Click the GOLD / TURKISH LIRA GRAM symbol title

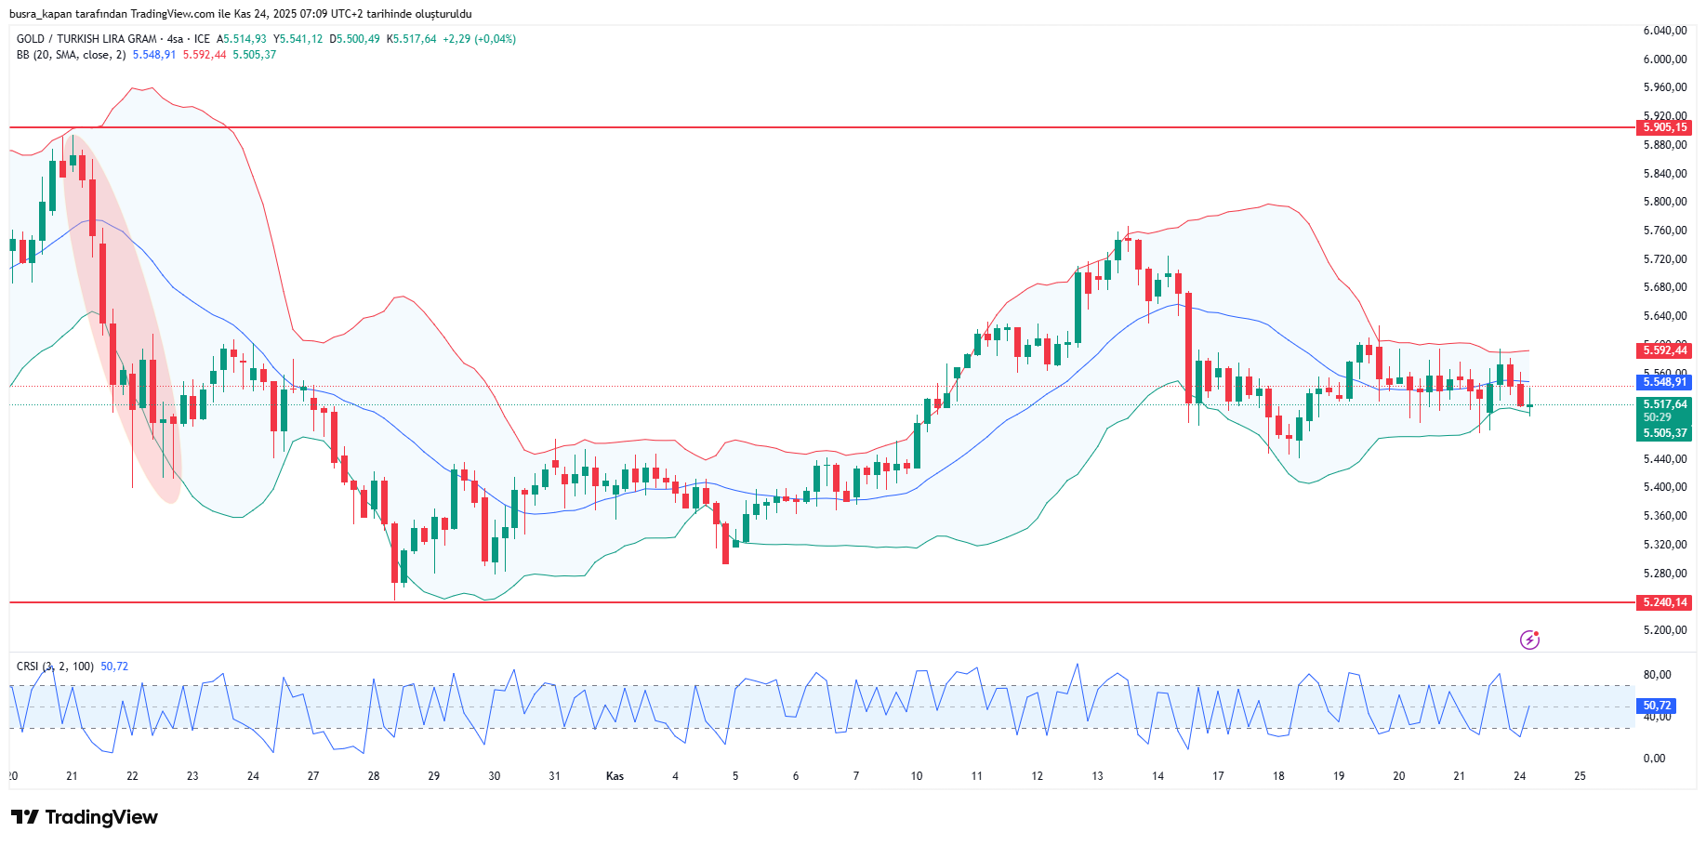pos(86,39)
